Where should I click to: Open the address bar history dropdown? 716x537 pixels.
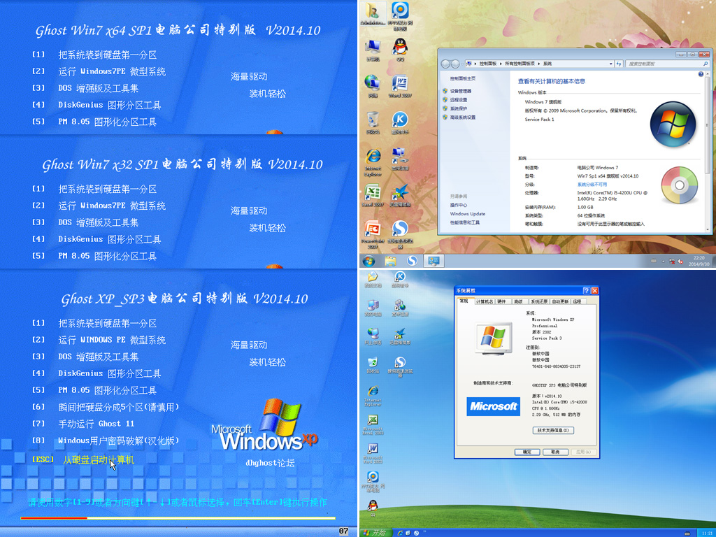click(611, 64)
